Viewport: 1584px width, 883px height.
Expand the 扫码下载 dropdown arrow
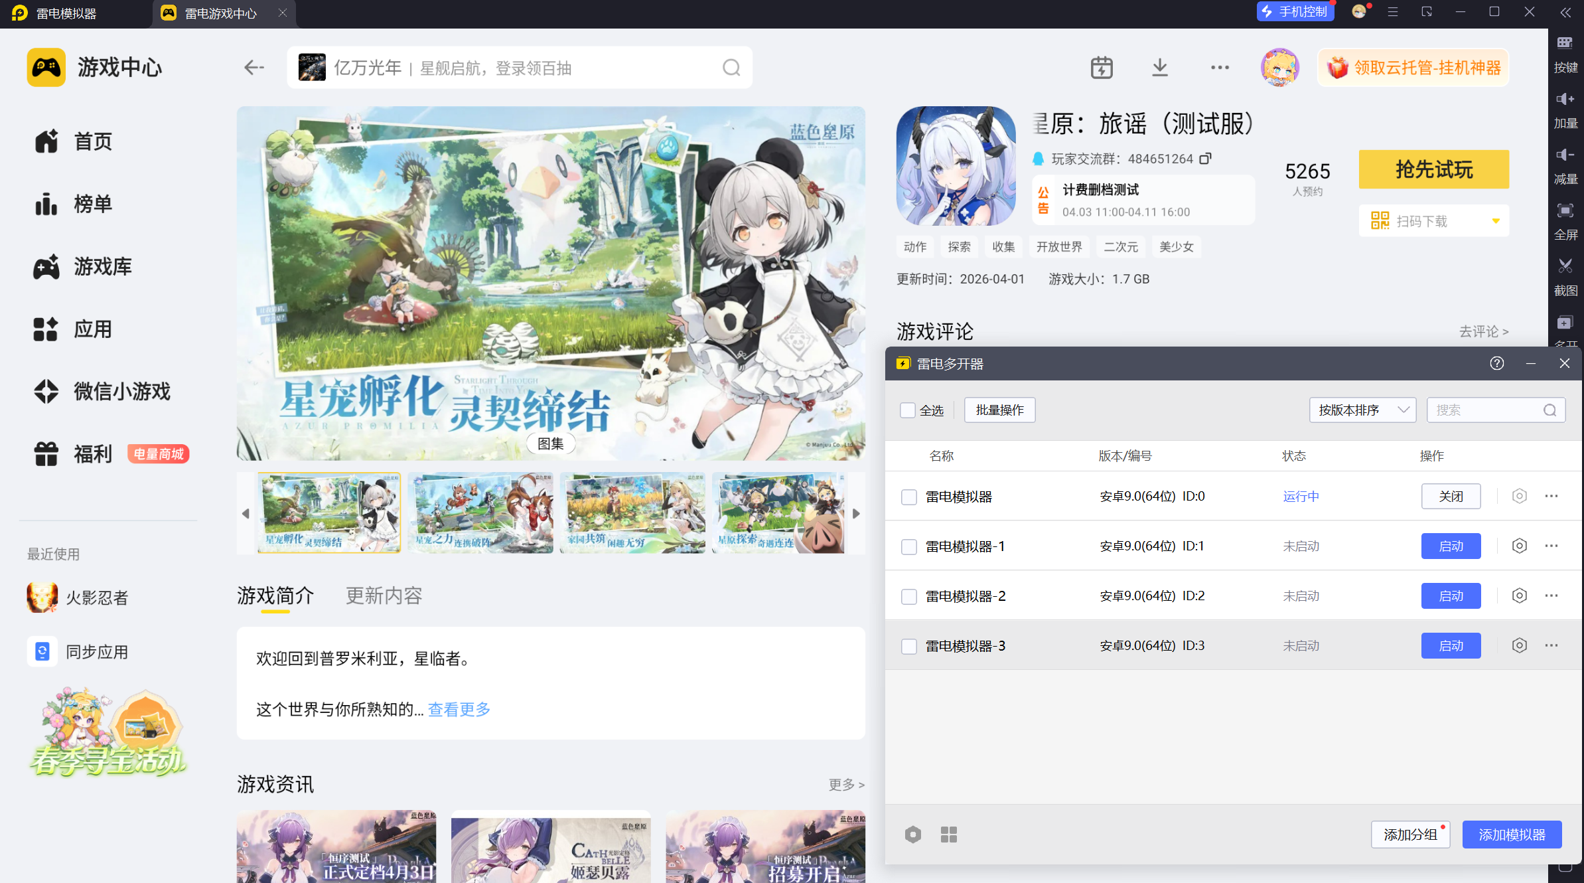tap(1496, 221)
